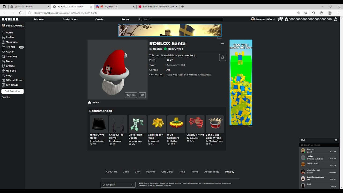Open the Profile sidebar item
The height and width of the screenshot is (193, 343).
click(8, 37)
